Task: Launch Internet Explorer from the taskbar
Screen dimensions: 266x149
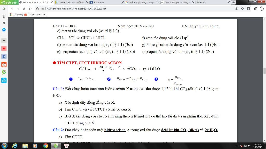Action: pos(15,146)
